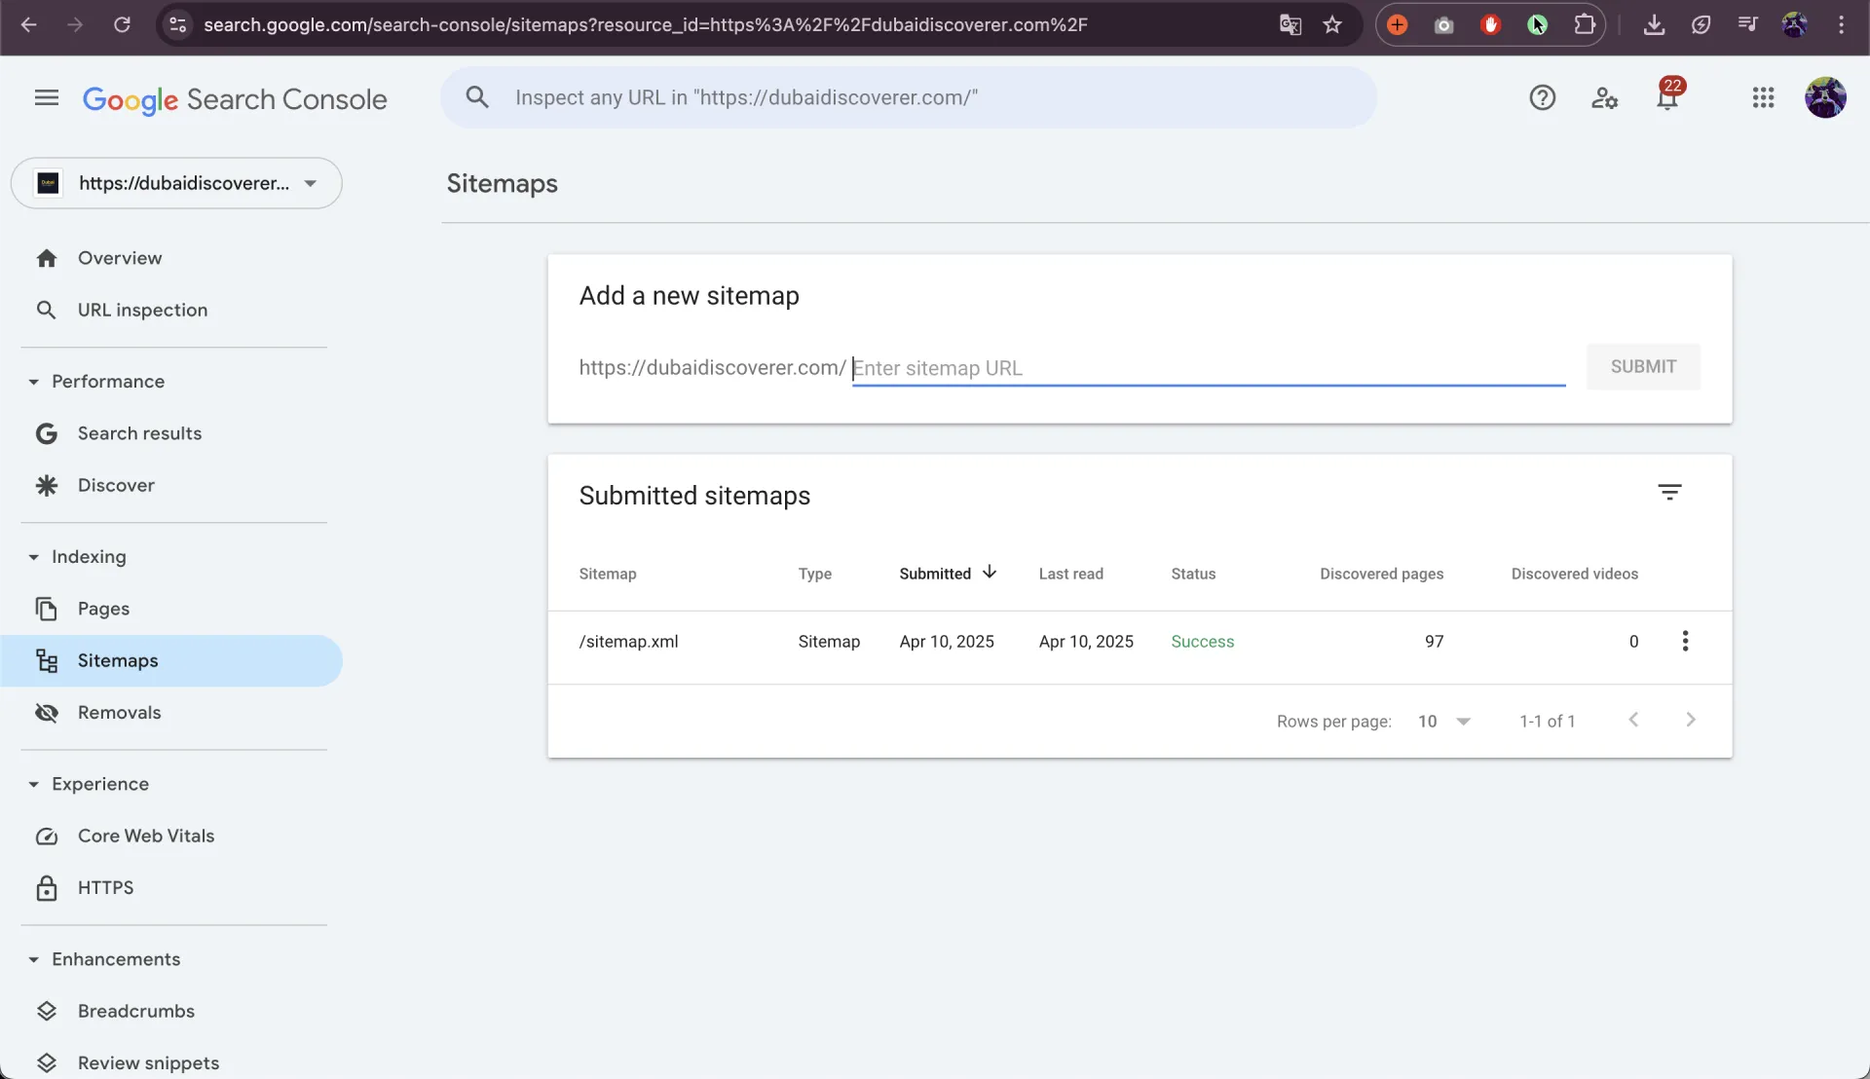Open the dubaidiscoverer property selector dropdown
The height and width of the screenshot is (1079, 1870).
click(176, 183)
